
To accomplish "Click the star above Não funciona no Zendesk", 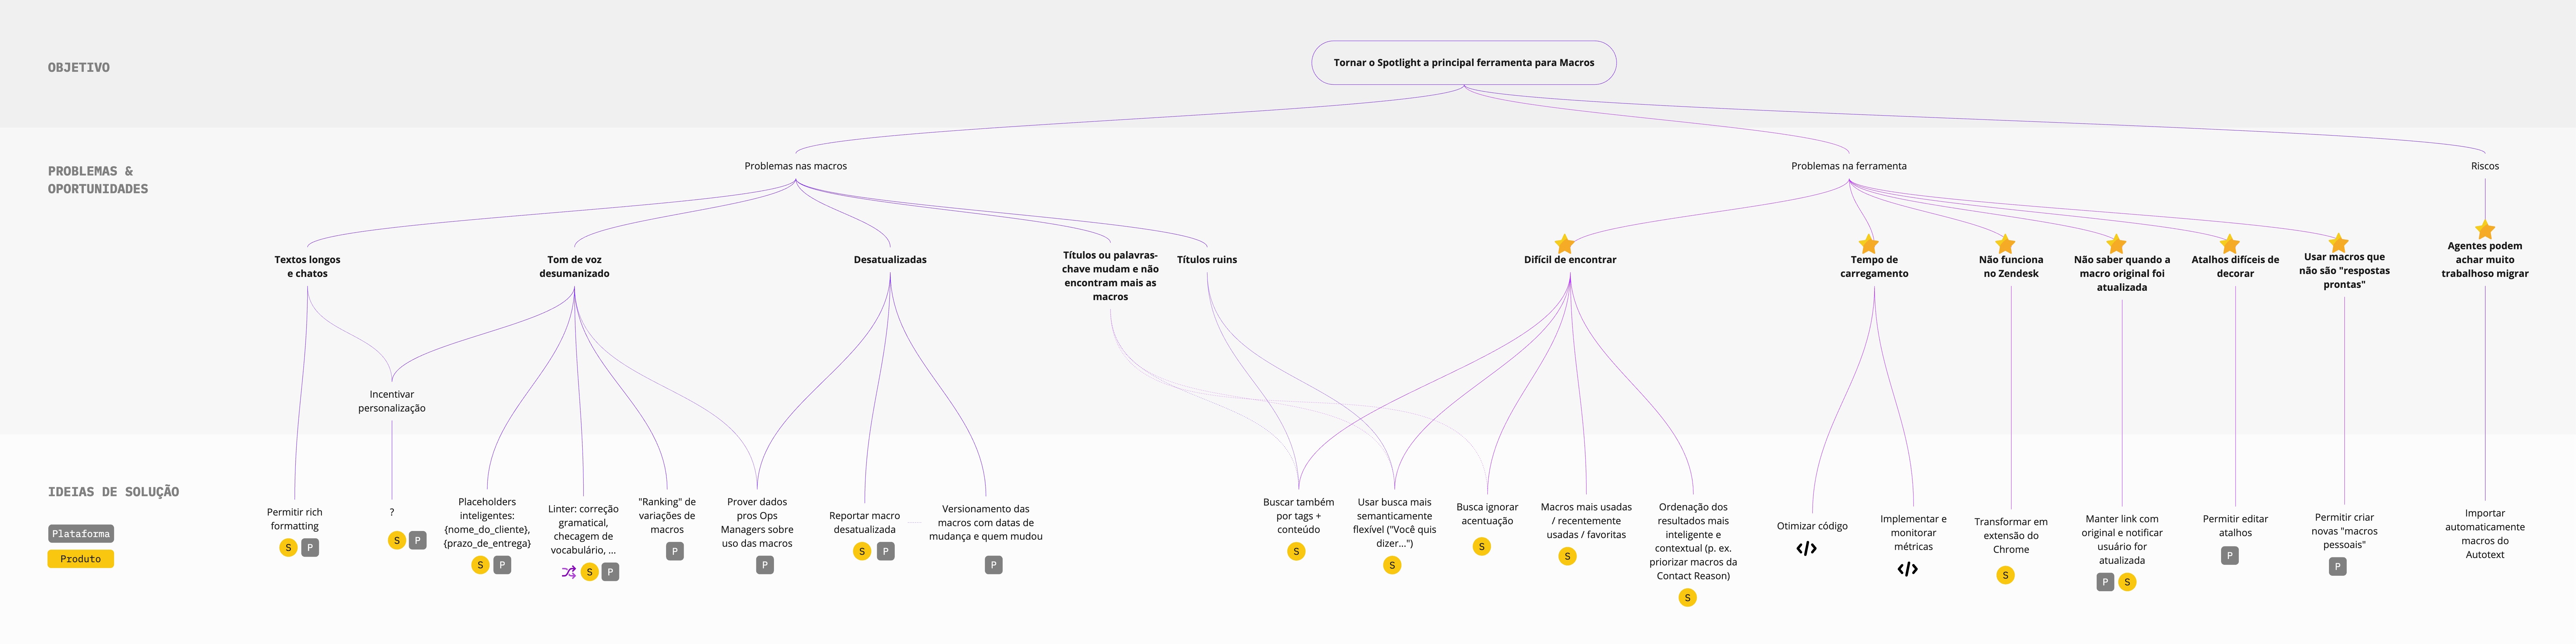I will pyautogui.click(x=2005, y=244).
